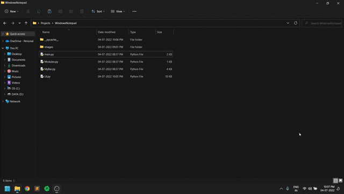Open the Windows Start menu

click(x=8, y=189)
